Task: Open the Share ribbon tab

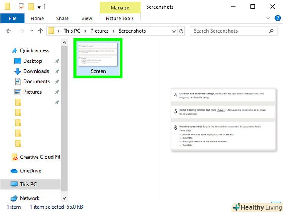Action: [62, 18]
